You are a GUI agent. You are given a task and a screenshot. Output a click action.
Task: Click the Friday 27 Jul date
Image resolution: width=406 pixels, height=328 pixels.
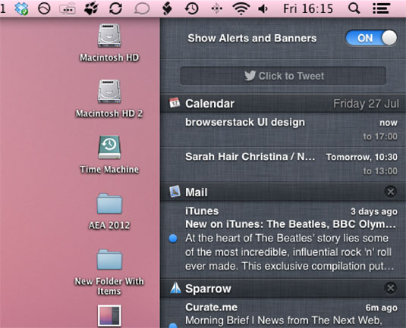(x=366, y=104)
